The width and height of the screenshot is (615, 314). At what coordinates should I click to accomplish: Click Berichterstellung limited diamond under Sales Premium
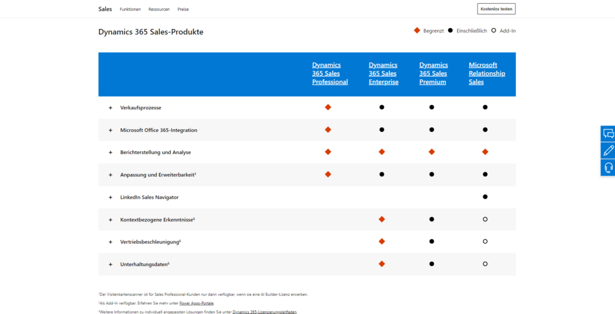431,152
